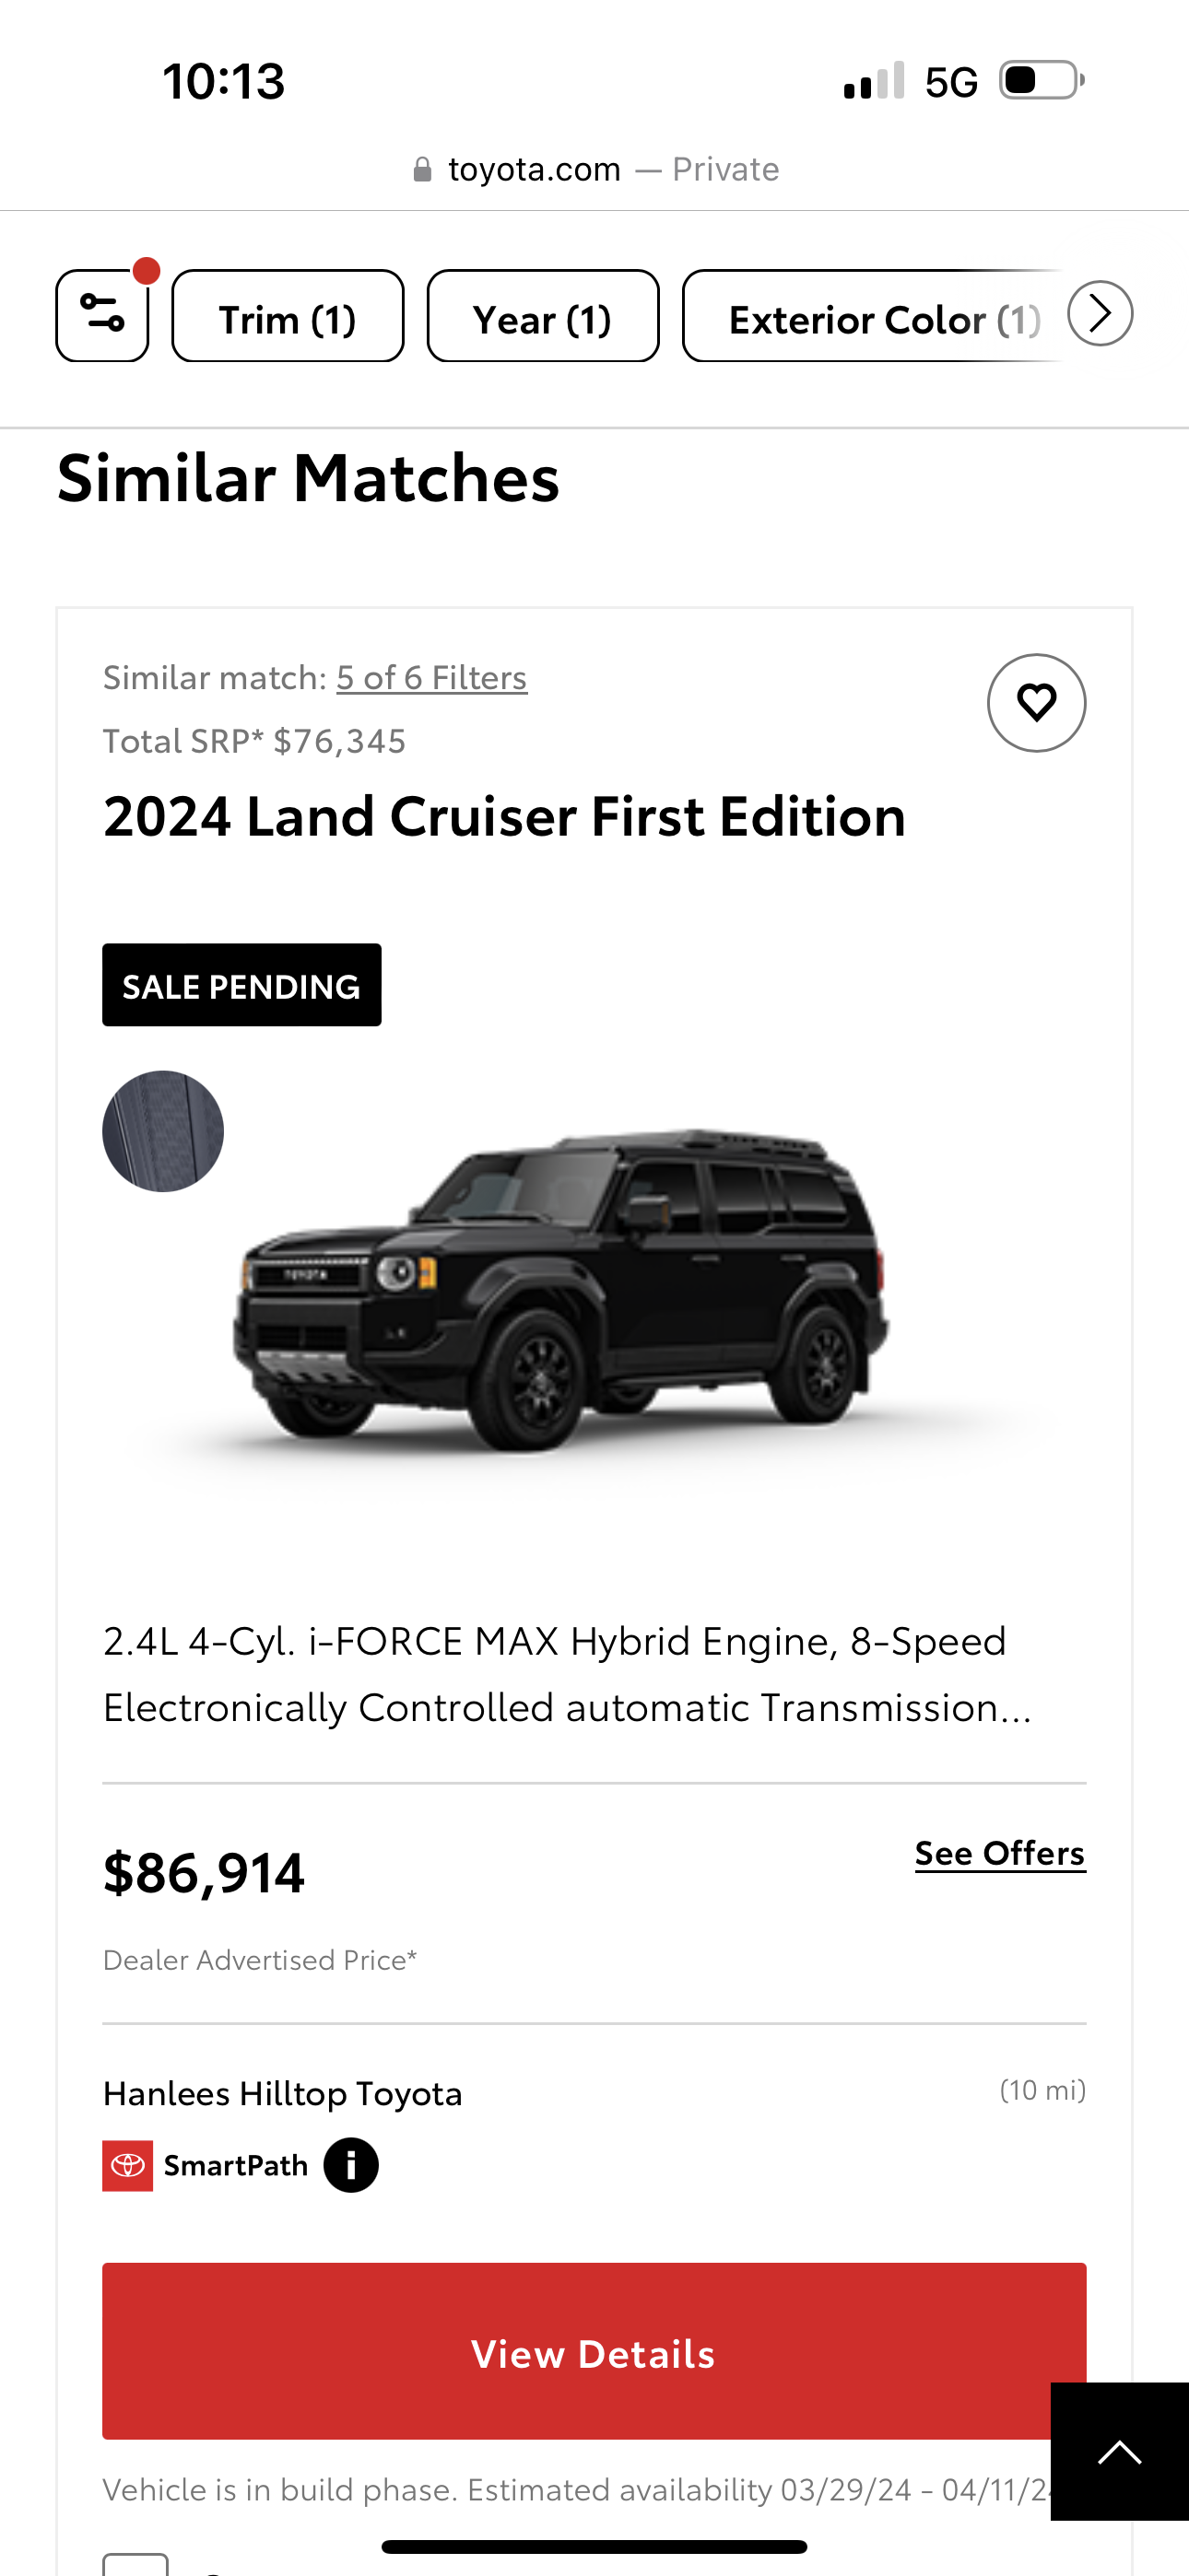Tap the black Land Cruiser image
This screenshot has width=1189, height=2576.
click(560, 1290)
